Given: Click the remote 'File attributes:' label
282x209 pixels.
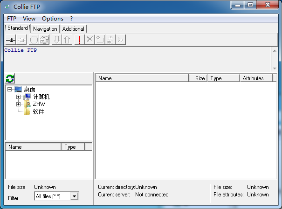Looking at the screenshot, I should pos(228,195).
